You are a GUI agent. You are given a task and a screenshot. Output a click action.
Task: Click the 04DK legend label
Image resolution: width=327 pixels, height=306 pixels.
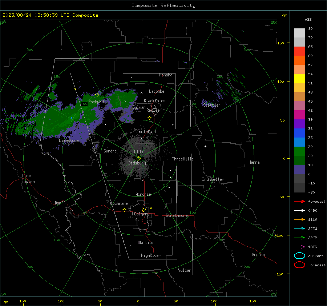[x=312, y=210]
